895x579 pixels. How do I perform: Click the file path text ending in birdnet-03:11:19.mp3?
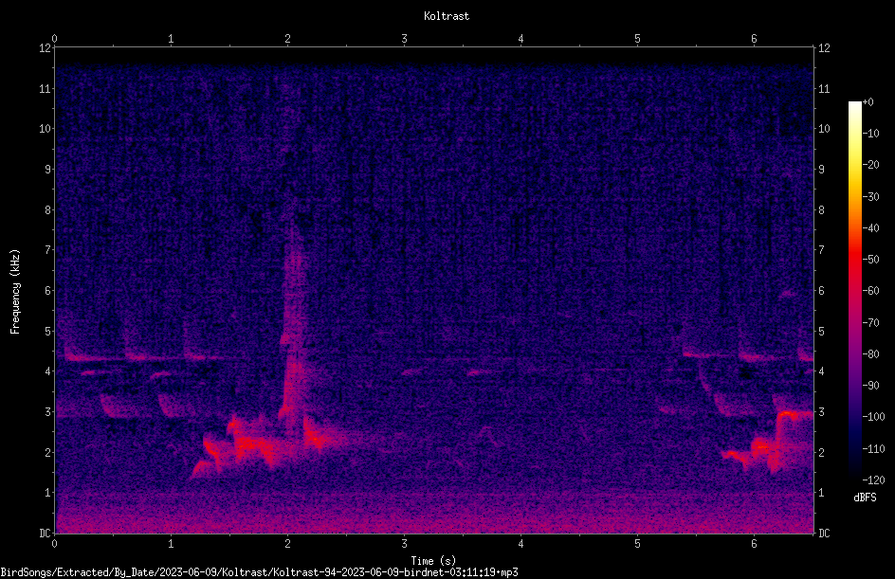259,572
